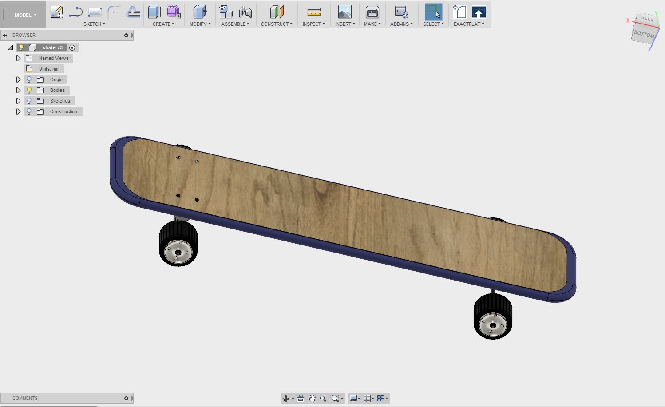Screen dimensions: 665x407
Task: Open the ADD-INS menu
Action: [x=401, y=24]
